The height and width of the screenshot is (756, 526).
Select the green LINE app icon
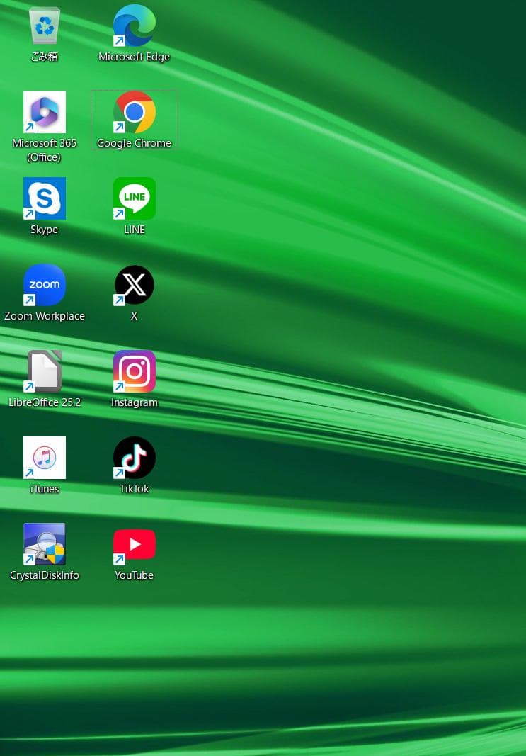pyautogui.click(x=134, y=198)
